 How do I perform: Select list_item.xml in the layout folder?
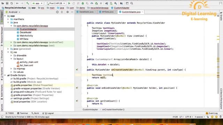pos(26,65)
